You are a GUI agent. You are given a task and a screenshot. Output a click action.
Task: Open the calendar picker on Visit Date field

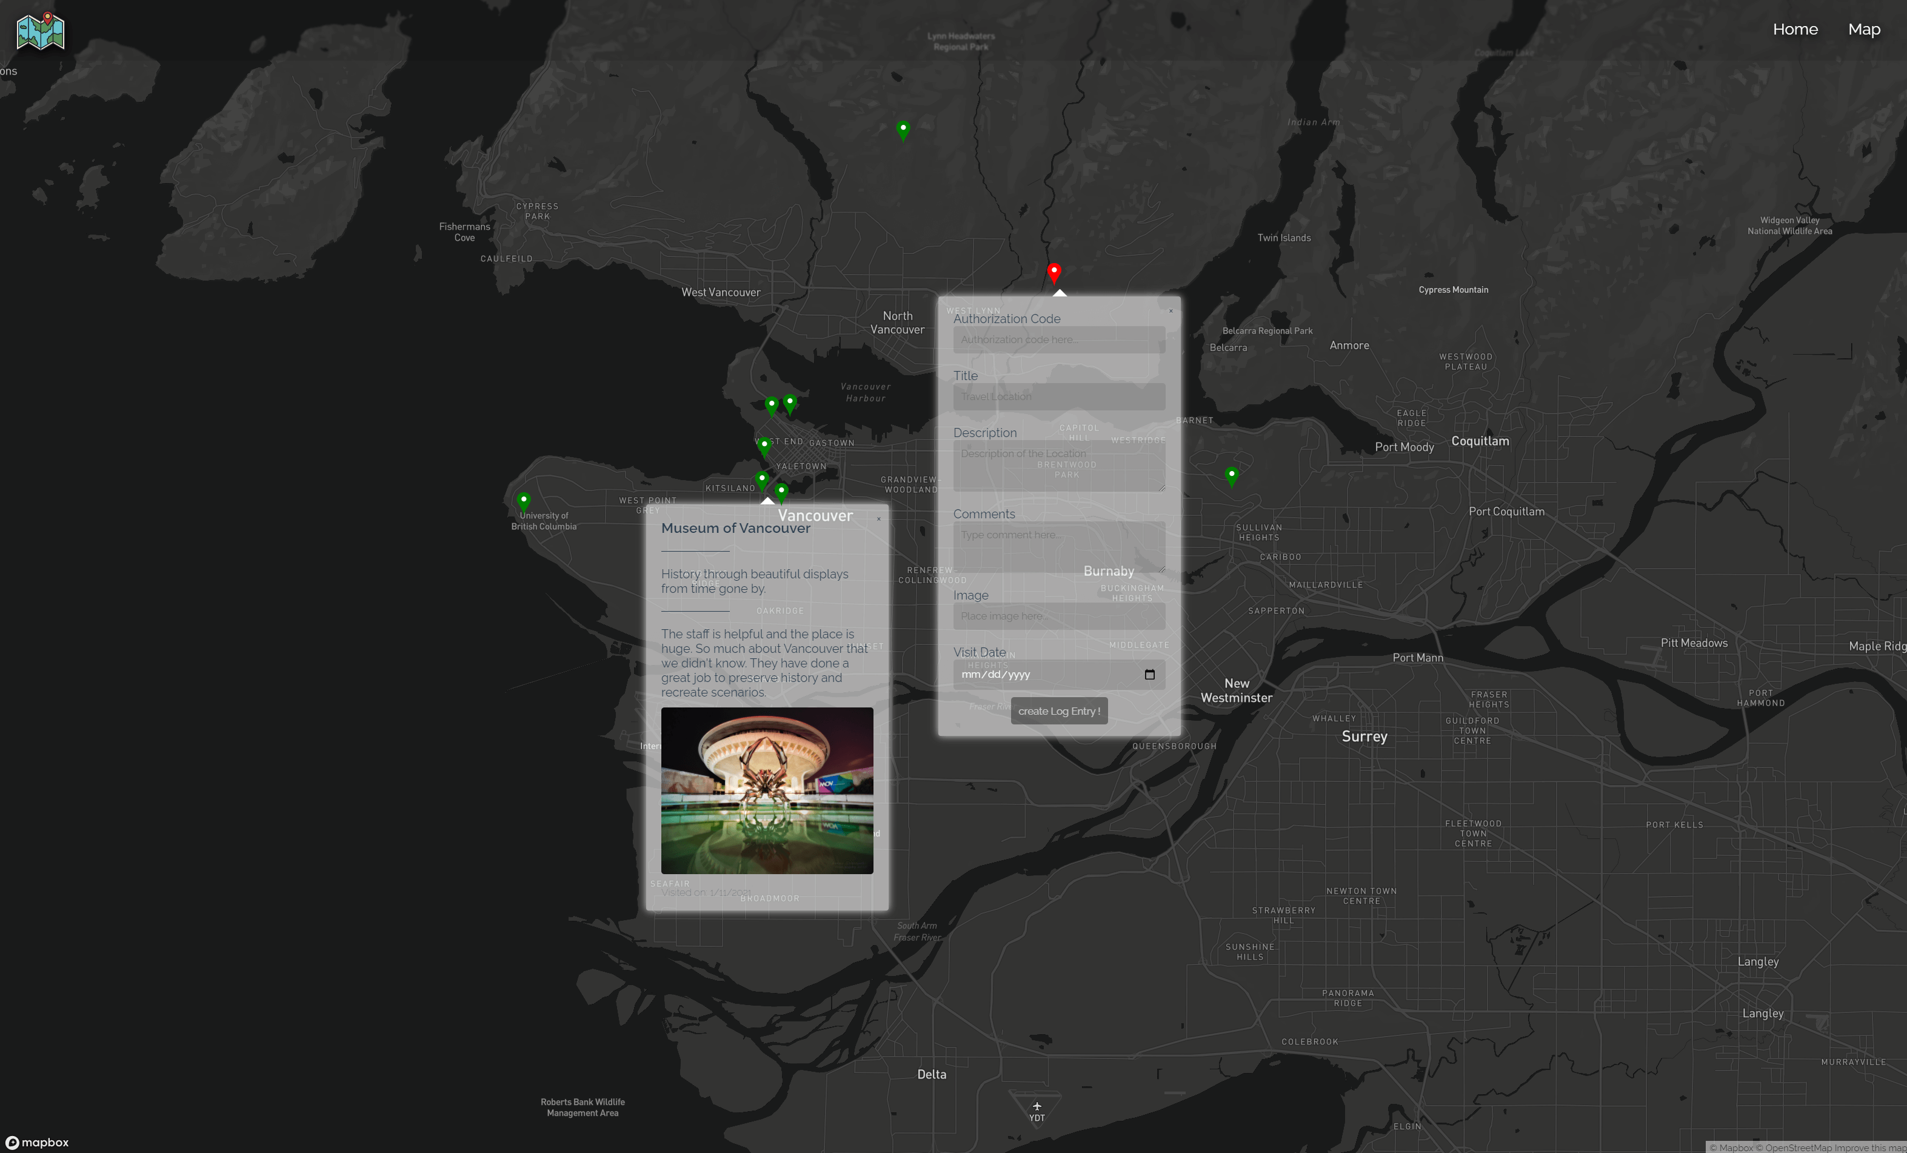pos(1151,674)
